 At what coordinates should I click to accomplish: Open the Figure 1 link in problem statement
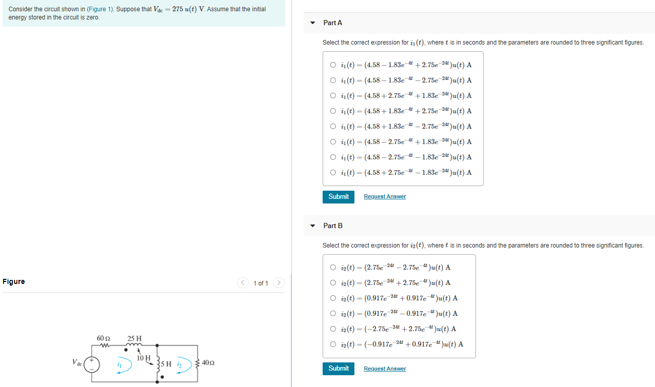(x=100, y=9)
